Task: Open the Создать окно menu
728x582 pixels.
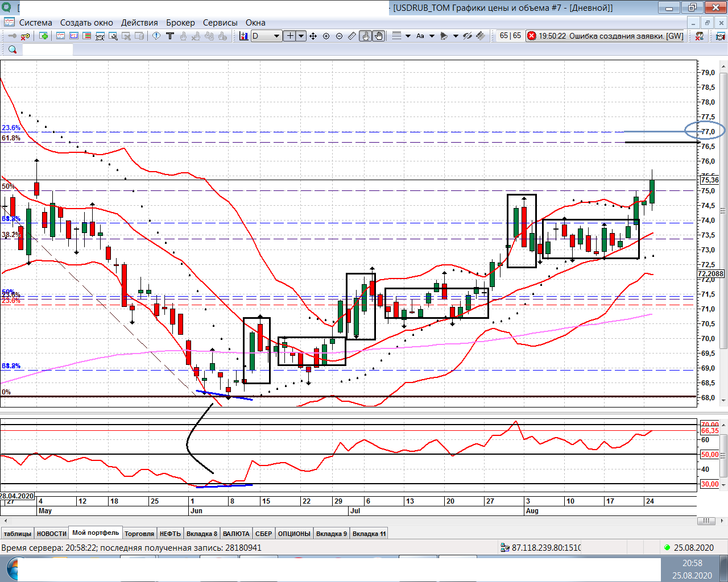Action: (x=86, y=23)
